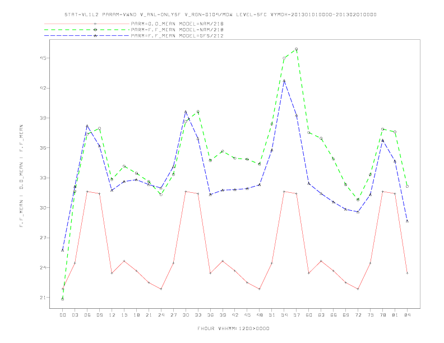Click green line's highest marker at hour 57
This screenshot has width=444, height=343.
click(297, 49)
